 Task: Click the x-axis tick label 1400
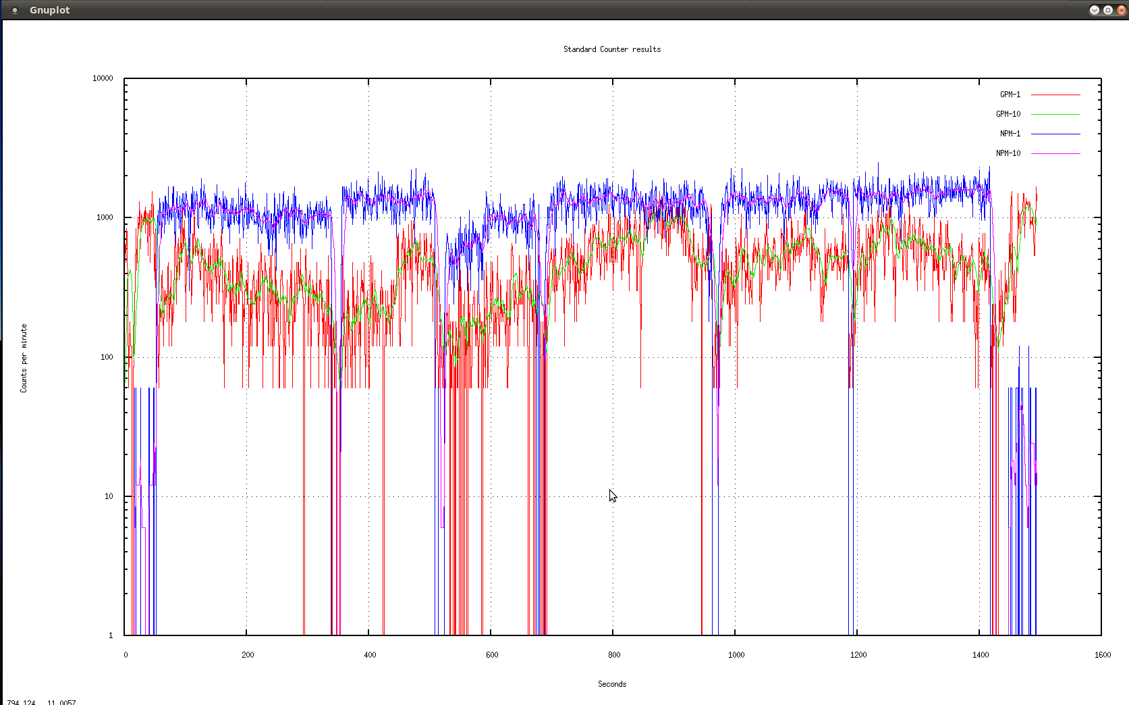pyautogui.click(x=981, y=655)
